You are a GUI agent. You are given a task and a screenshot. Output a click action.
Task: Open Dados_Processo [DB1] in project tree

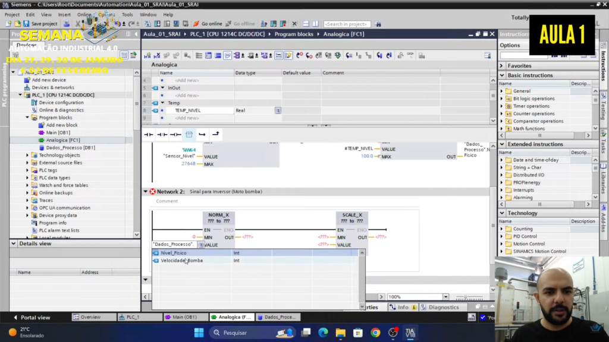pos(70,148)
